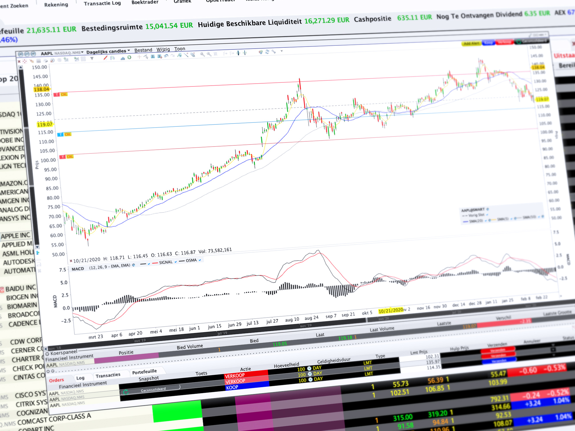Click the zoom in magnifier icon
This screenshot has width=575, height=431.
point(202,54)
